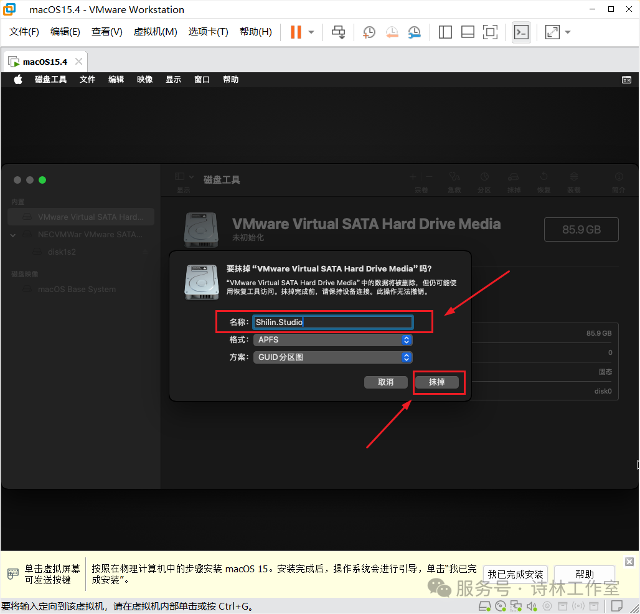
Task: Open the snapshot manager icon
Action: click(414, 32)
